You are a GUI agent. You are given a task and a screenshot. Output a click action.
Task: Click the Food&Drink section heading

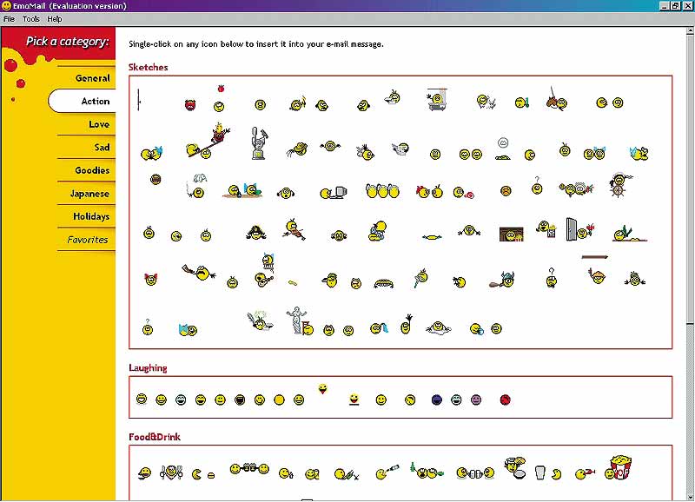[x=155, y=437]
